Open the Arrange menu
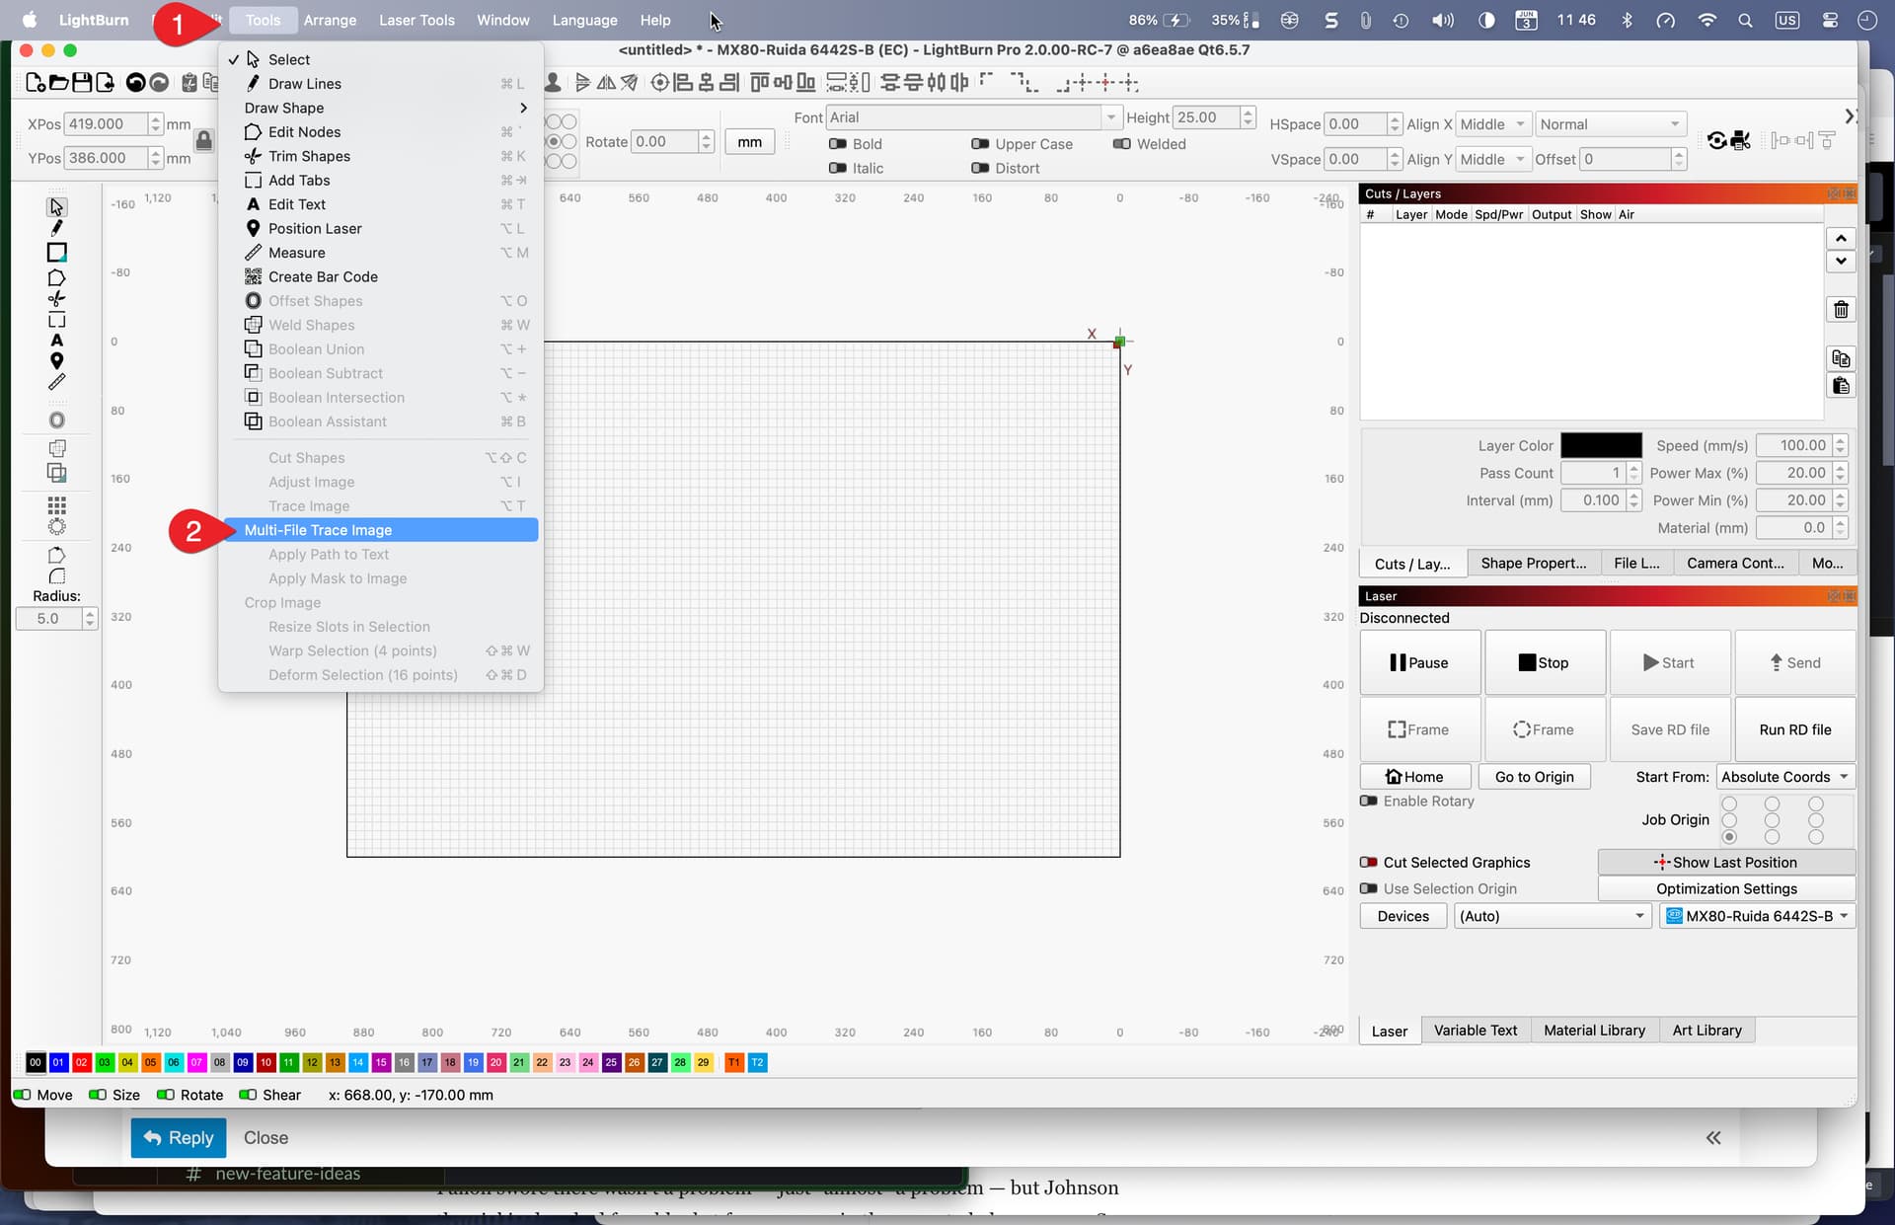Image resolution: width=1895 pixels, height=1225 pixels. tap(330, 20)
